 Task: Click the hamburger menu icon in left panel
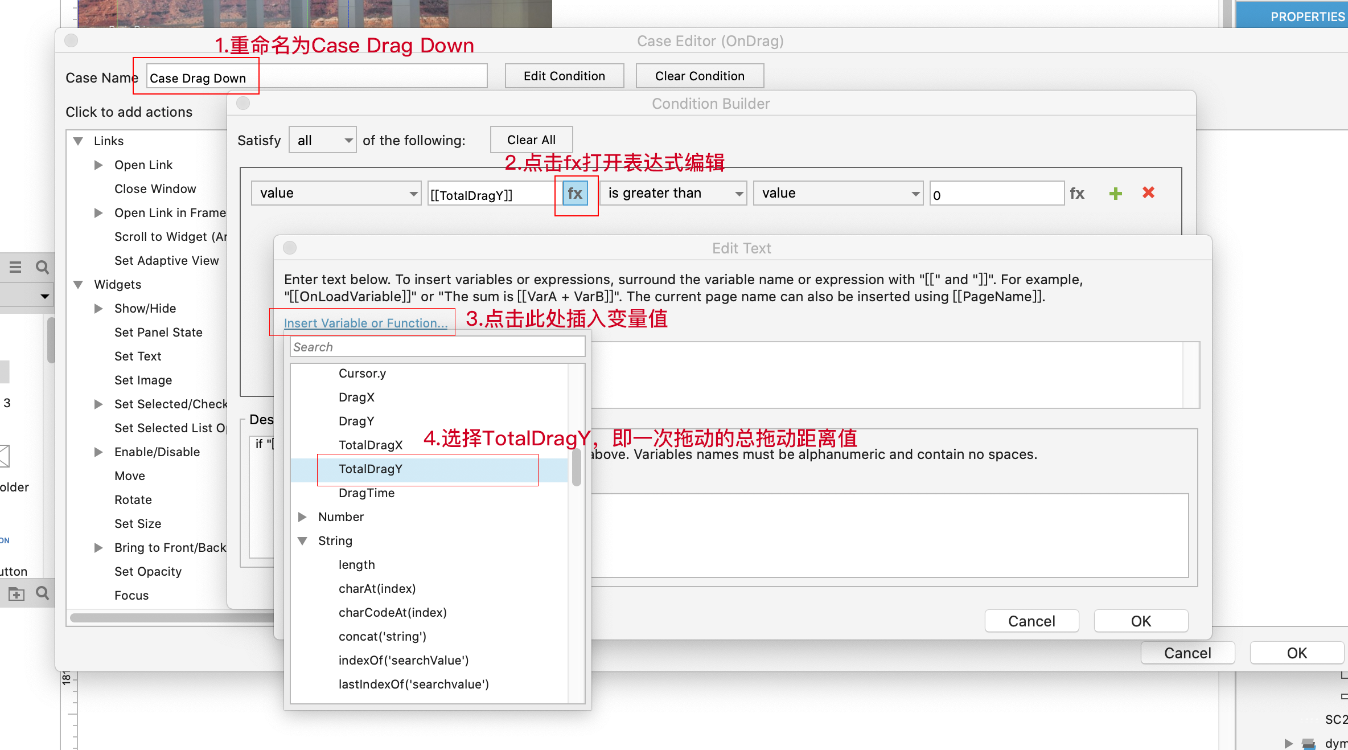(15, 267)
